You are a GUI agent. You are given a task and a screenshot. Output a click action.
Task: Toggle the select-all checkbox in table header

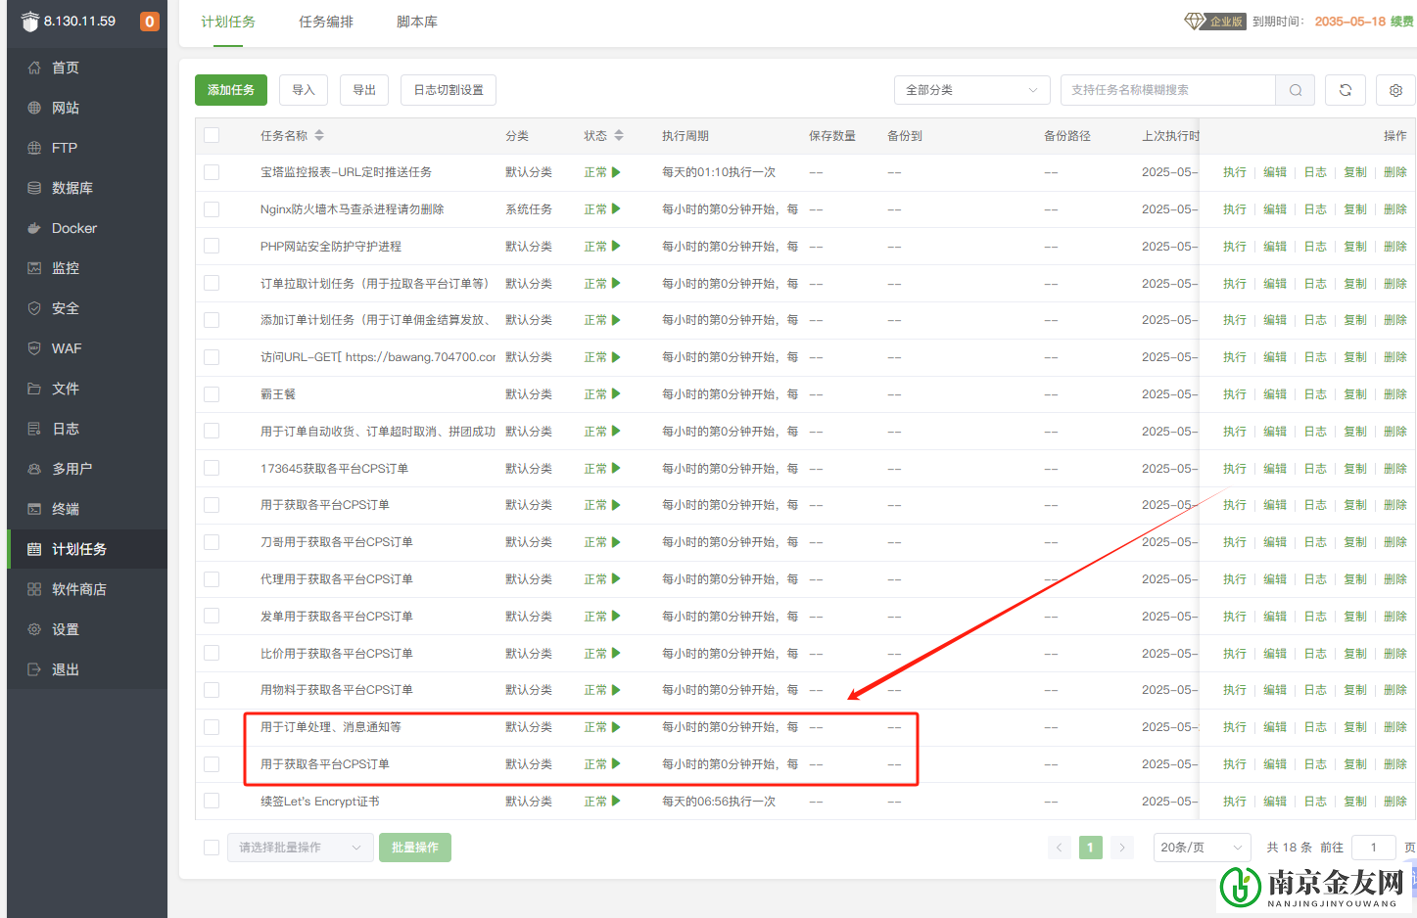(x=212, y=135)
